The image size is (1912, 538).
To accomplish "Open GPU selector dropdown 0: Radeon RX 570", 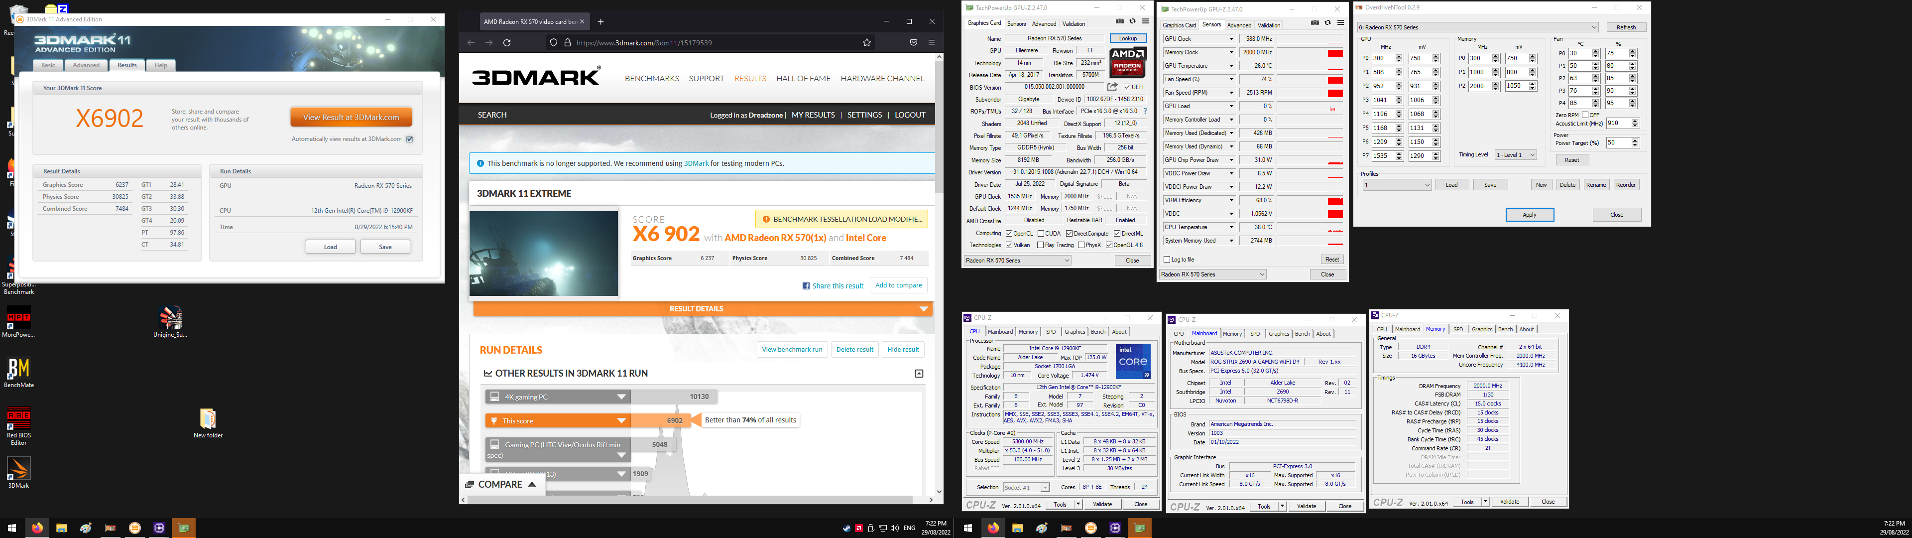I will point(1478,27).
